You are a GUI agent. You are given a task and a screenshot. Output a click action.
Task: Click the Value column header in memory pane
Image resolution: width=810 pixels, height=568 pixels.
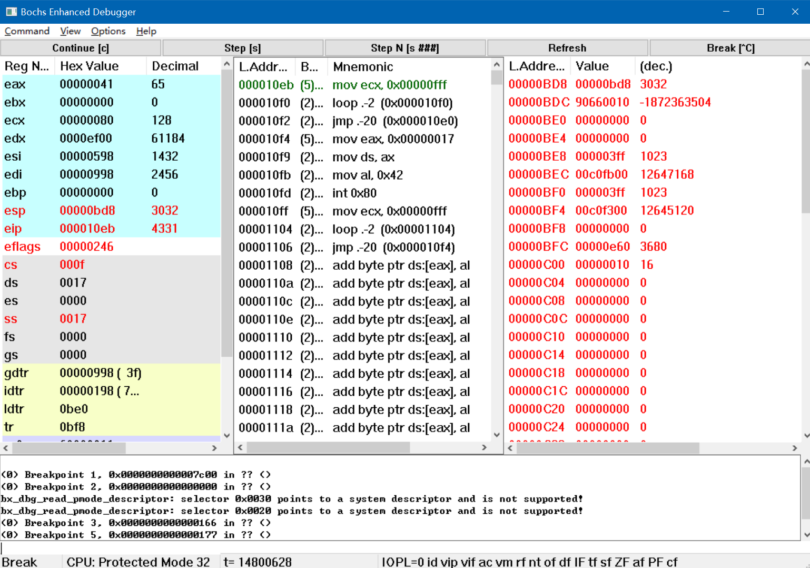(x=602, y=66)
